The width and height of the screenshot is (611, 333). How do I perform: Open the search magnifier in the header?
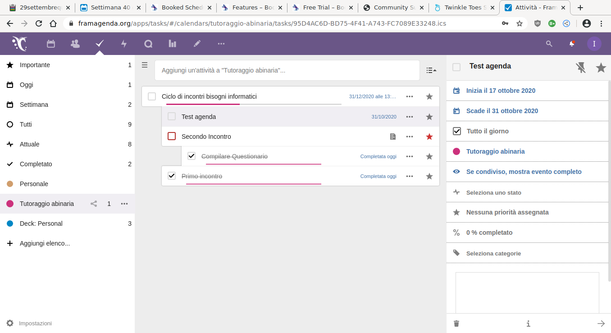549,44
